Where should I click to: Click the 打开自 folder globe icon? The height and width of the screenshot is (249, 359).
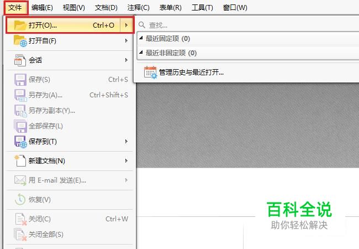click(20, 41)
